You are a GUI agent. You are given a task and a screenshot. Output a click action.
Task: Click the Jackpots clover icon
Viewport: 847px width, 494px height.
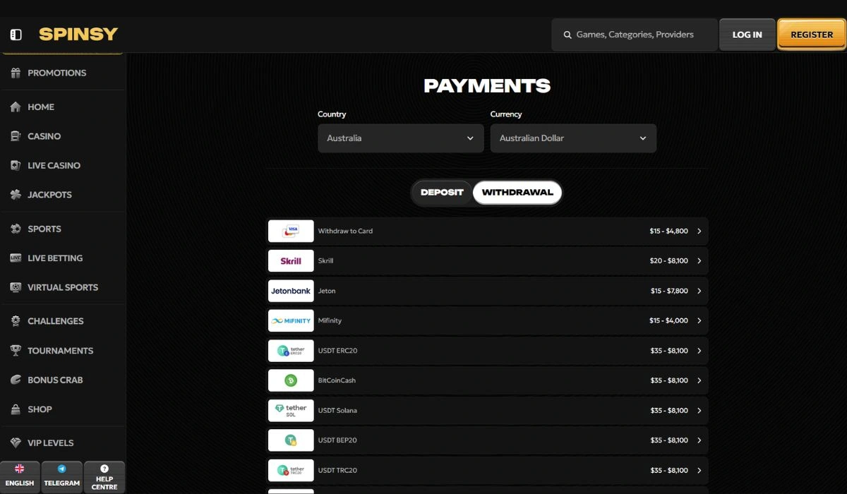click(16, 195)
